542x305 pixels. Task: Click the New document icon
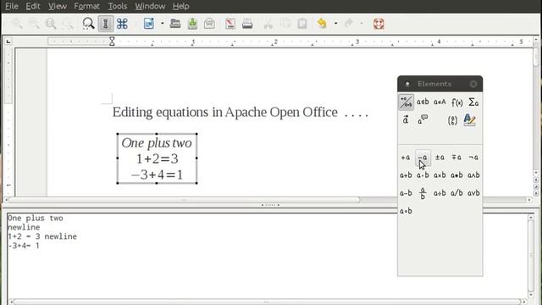coord(149,24)
